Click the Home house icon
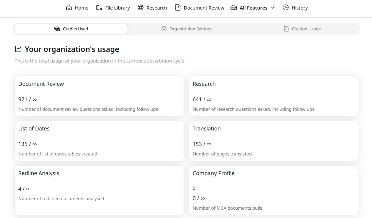Screen dimensions: 372x218 (69, 8)
